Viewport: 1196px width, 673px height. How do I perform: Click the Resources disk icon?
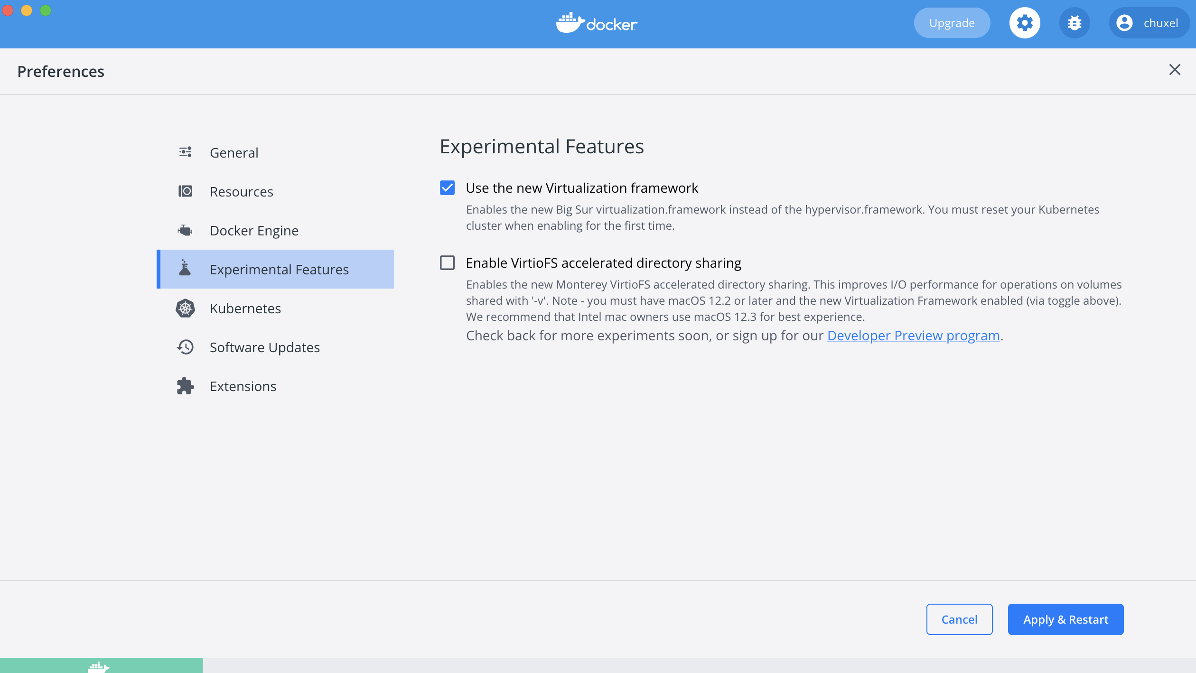point(185,191)
